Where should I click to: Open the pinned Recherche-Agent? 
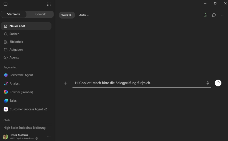point(26,75)
